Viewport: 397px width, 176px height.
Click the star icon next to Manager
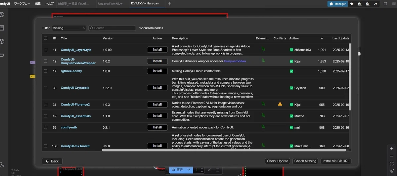coord(352,4)
